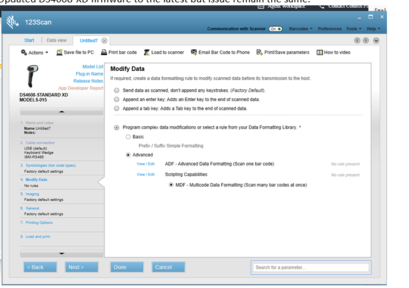This screenshot has height=288, width=409.
Task: Select the Untitled7 tab
Action: point(89,40)
